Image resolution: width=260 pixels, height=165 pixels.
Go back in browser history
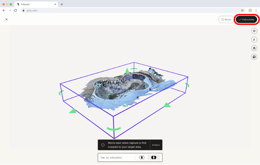coord(4,10)
